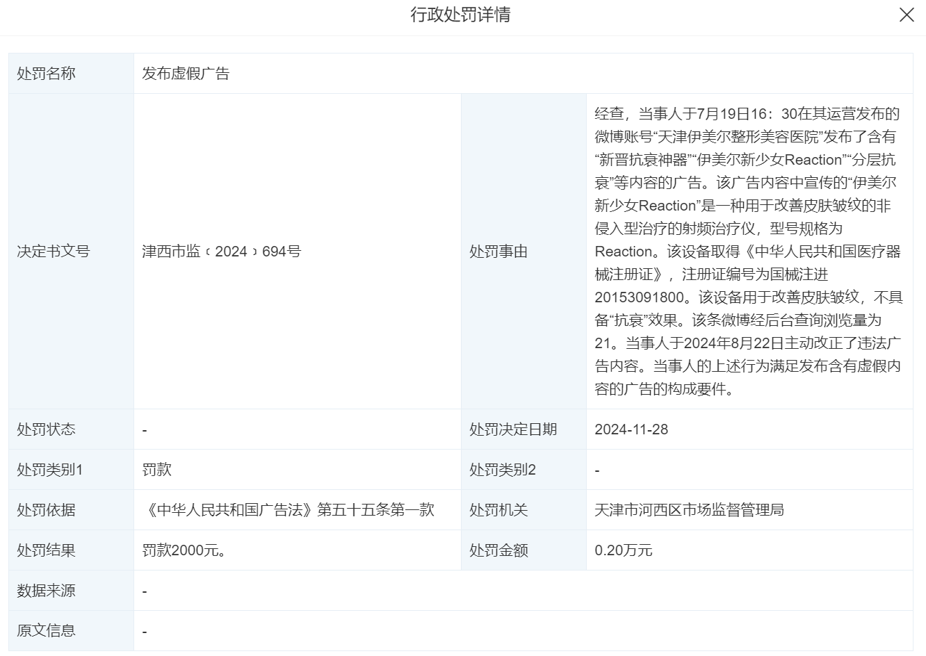Click the 处罚类别2 label

click(x=503, y=470)
